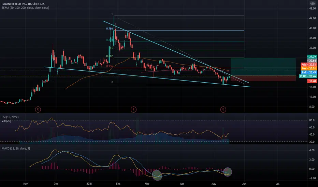This screenshot has height=187, width=318.
Task: Click the 2021 label on time axis
Action: point(89,184)
